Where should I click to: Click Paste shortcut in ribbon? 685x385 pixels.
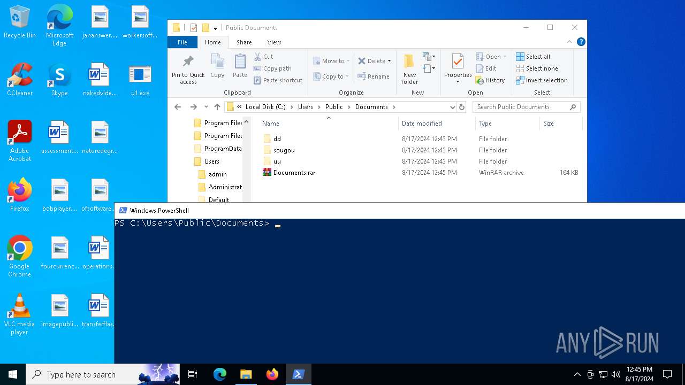tap(278, 80)
